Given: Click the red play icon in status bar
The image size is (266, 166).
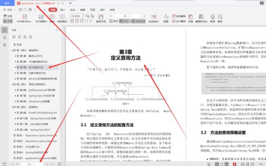Looking at the screenshot, I should coord(234,164).
